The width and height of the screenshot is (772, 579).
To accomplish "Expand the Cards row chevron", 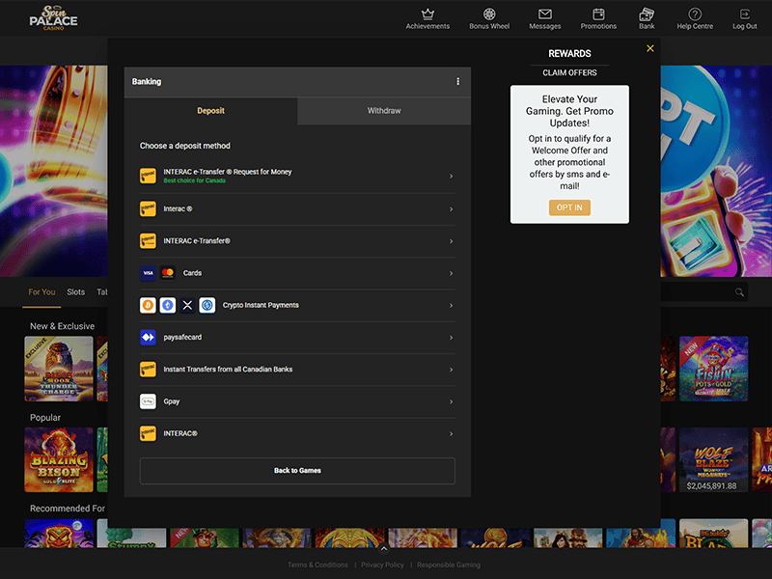I will pyautogui.click(x=451, y=273).
